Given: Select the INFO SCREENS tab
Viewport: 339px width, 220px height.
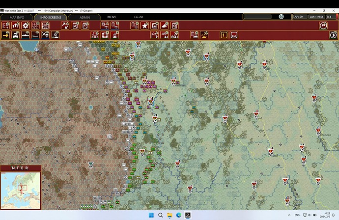Looking at the screenshot, I should [51, 17].
